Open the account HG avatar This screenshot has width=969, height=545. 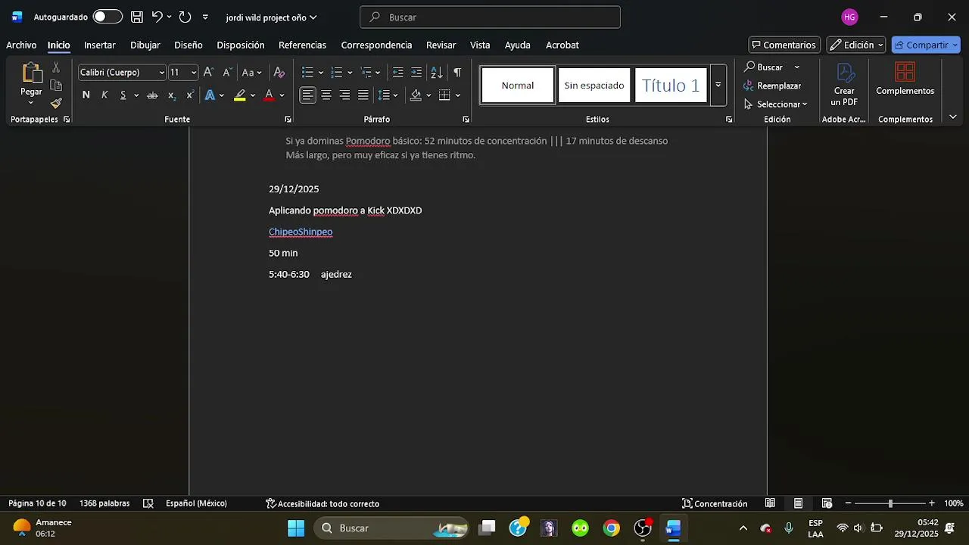point(849,17)
